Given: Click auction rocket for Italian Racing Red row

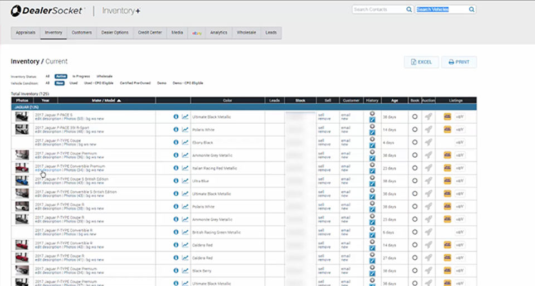Looking at the screenshot, I should coord(428,168).
